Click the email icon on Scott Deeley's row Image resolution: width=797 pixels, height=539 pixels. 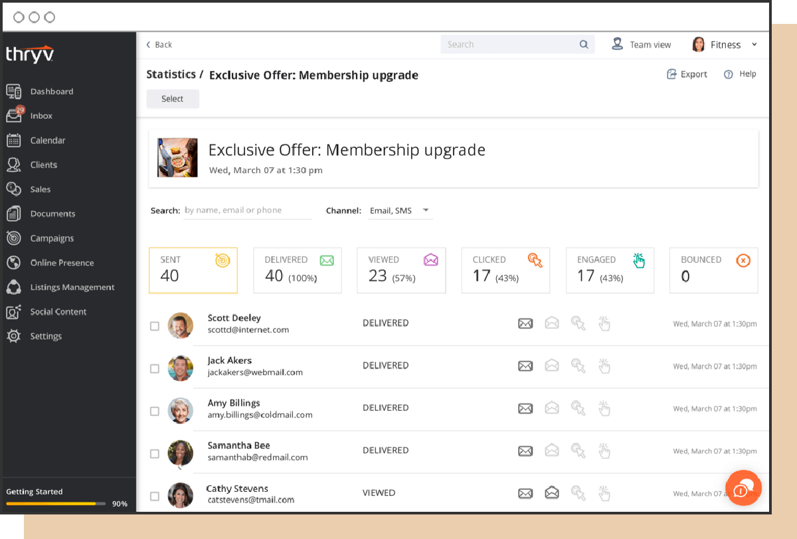pos(525,323)
